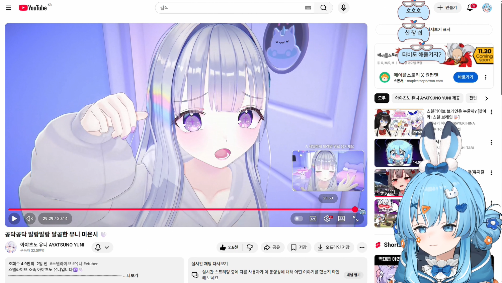Image resolution: width=502 pixels, height=283 pixels.
Task: Dislike the video with thumbs down
Action: point(250,247)
